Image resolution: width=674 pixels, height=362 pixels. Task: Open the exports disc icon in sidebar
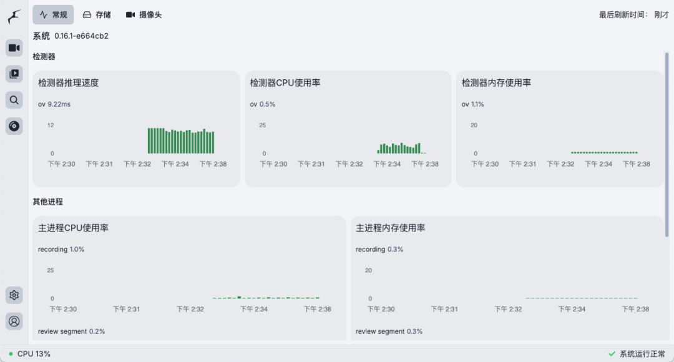click(14, 126)
